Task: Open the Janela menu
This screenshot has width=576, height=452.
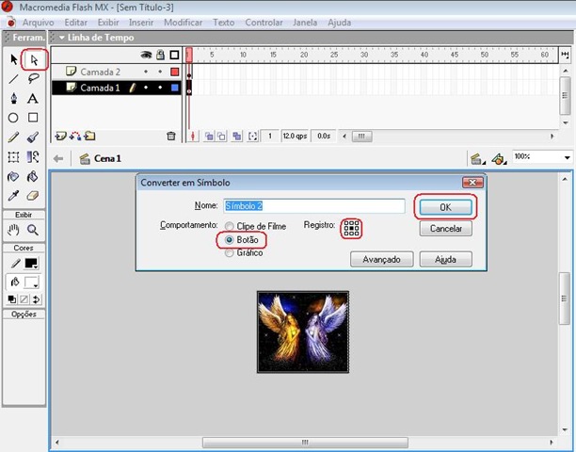Action: (x=305, y=23)
